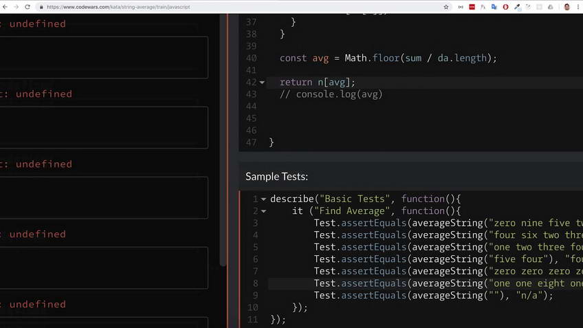The height and width of the screenshot is (328, 583).
Task: Open the red square extension
Action: click(472, 7)
